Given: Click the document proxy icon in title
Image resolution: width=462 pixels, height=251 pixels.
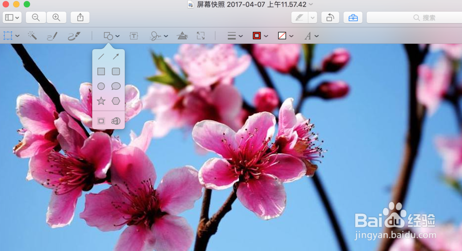Looking at the screenshot, I should (191, 5).
